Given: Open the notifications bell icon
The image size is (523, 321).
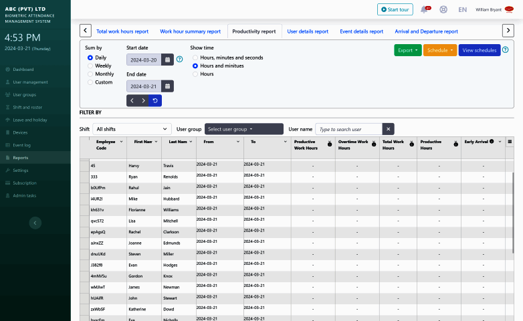Looking at the screenshot, I should (424, 9).
